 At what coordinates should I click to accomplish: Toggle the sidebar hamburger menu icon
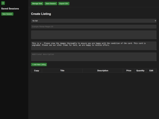point(3,3)
